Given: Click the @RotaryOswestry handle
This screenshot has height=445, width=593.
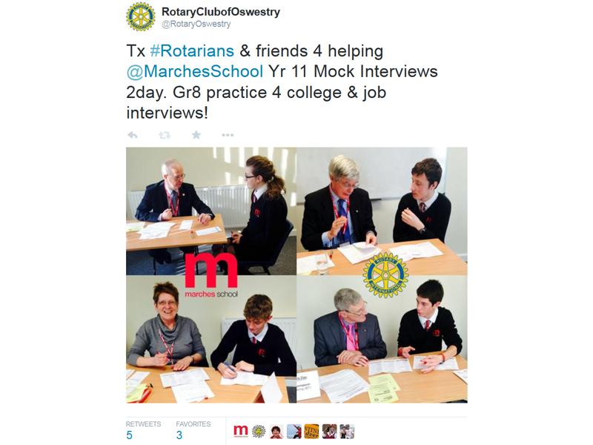Looking at the screenshot, I should point(196,24).
